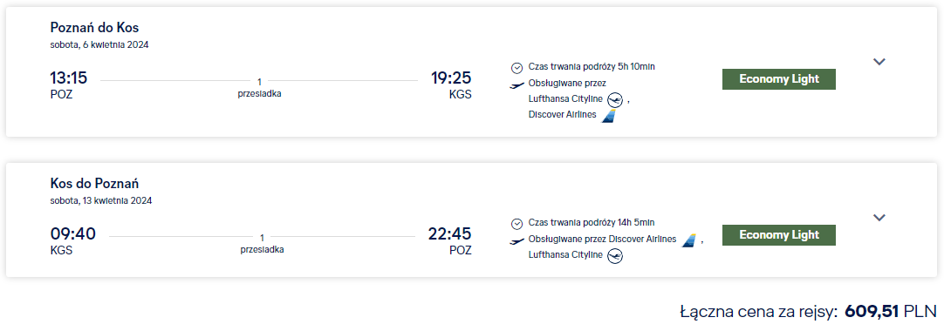
Task: Click the 13:15 POZ departure time
Action: click(x=69, y=84)
